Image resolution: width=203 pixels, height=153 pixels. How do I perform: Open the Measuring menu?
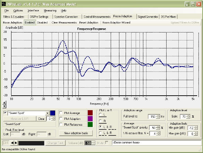pyautogui.click(x=50, y=11)
